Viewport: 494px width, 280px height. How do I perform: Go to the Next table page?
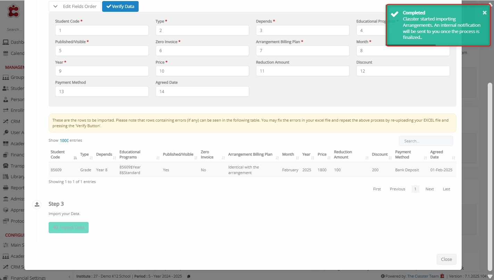(x=429, y=189)
